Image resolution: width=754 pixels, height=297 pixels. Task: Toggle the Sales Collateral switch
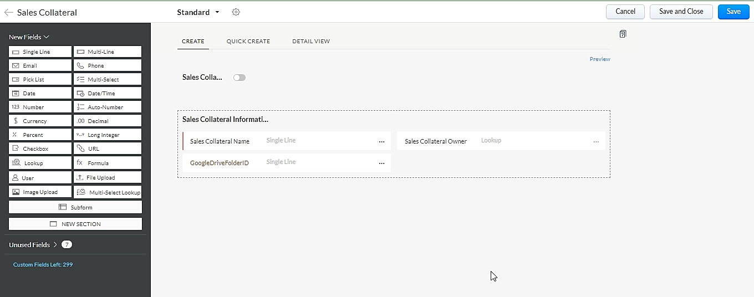point(240,78)
